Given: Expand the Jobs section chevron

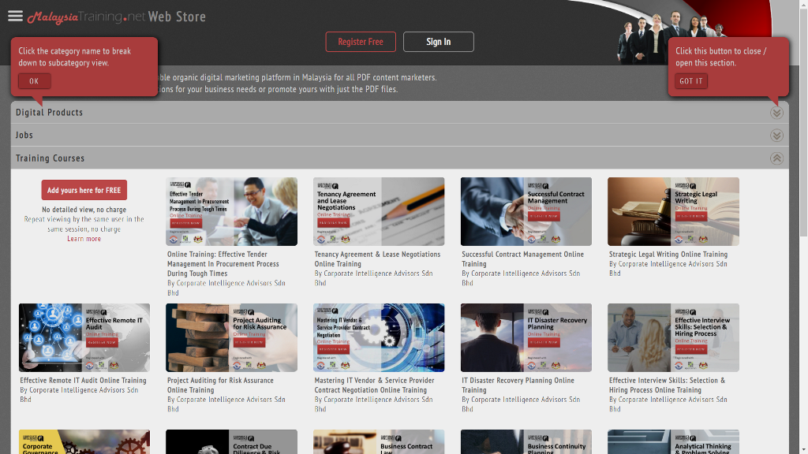Looking at the screenshot, I should [x=776, y=136].
